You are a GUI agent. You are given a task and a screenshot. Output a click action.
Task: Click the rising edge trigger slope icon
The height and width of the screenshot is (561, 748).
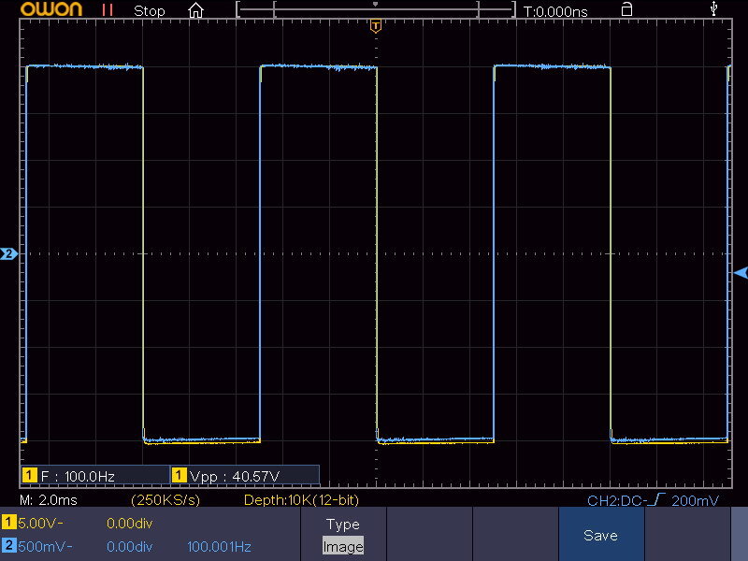(659, 500)
